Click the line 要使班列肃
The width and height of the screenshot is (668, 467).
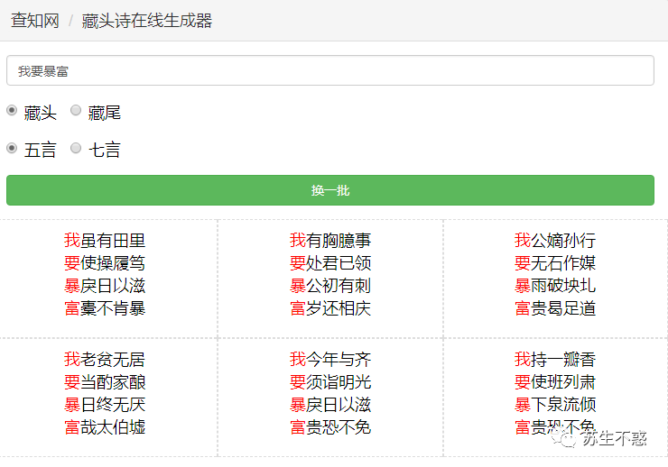pyautogui.click(x=555, y=382)
